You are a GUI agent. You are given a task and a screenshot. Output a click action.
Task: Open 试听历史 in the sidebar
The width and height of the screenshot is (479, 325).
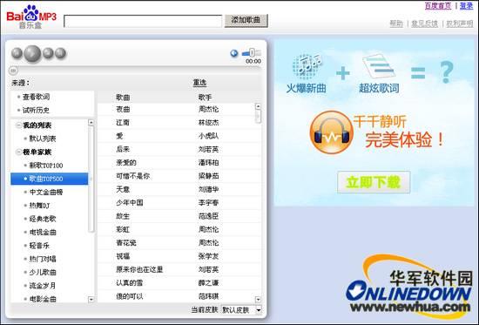(x=36, y=110)
